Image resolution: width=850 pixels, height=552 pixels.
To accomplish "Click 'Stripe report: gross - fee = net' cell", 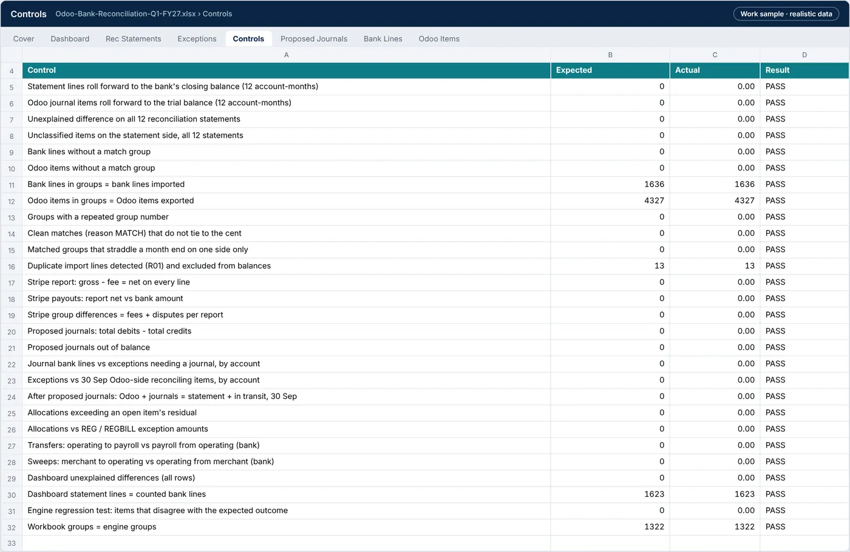I will pos(287,282).
